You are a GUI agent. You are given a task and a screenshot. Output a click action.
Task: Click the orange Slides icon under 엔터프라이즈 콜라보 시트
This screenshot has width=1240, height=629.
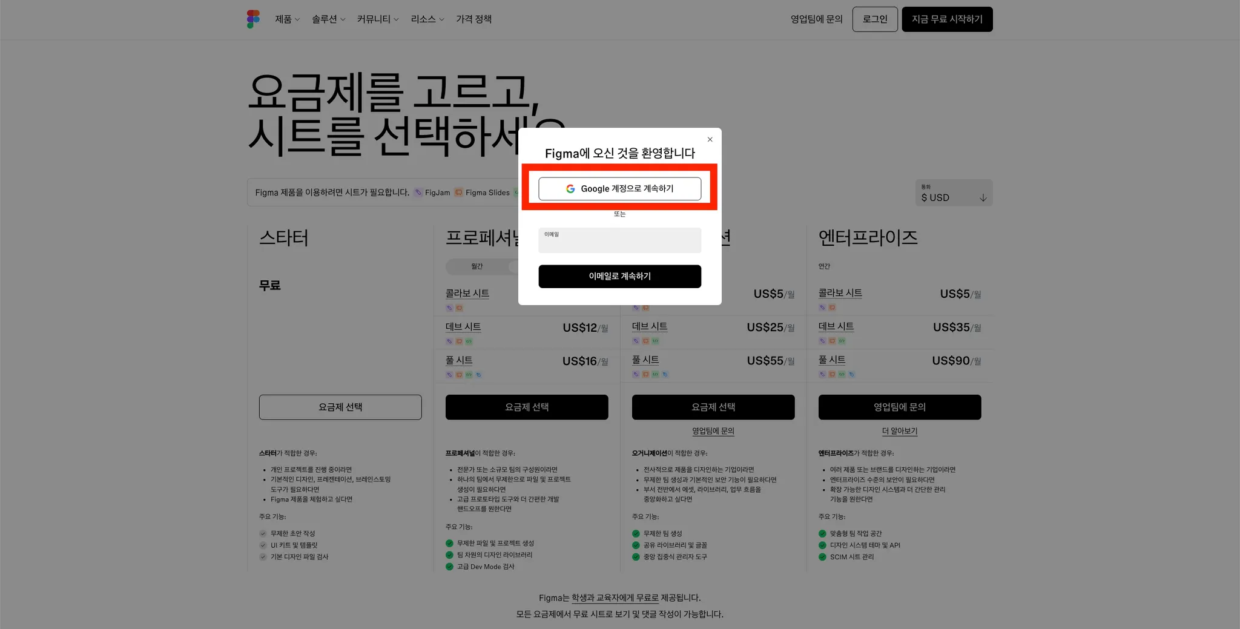pyautogui.click(x=832, y=308)
